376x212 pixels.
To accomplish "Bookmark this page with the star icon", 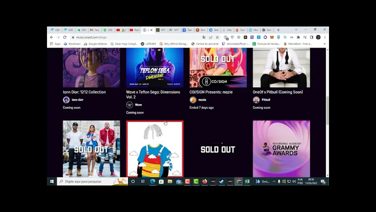I will coord(217,37).
